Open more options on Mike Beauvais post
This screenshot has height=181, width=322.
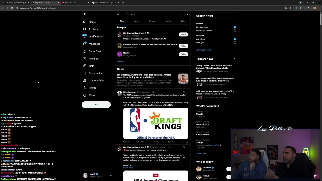(187, 92)
